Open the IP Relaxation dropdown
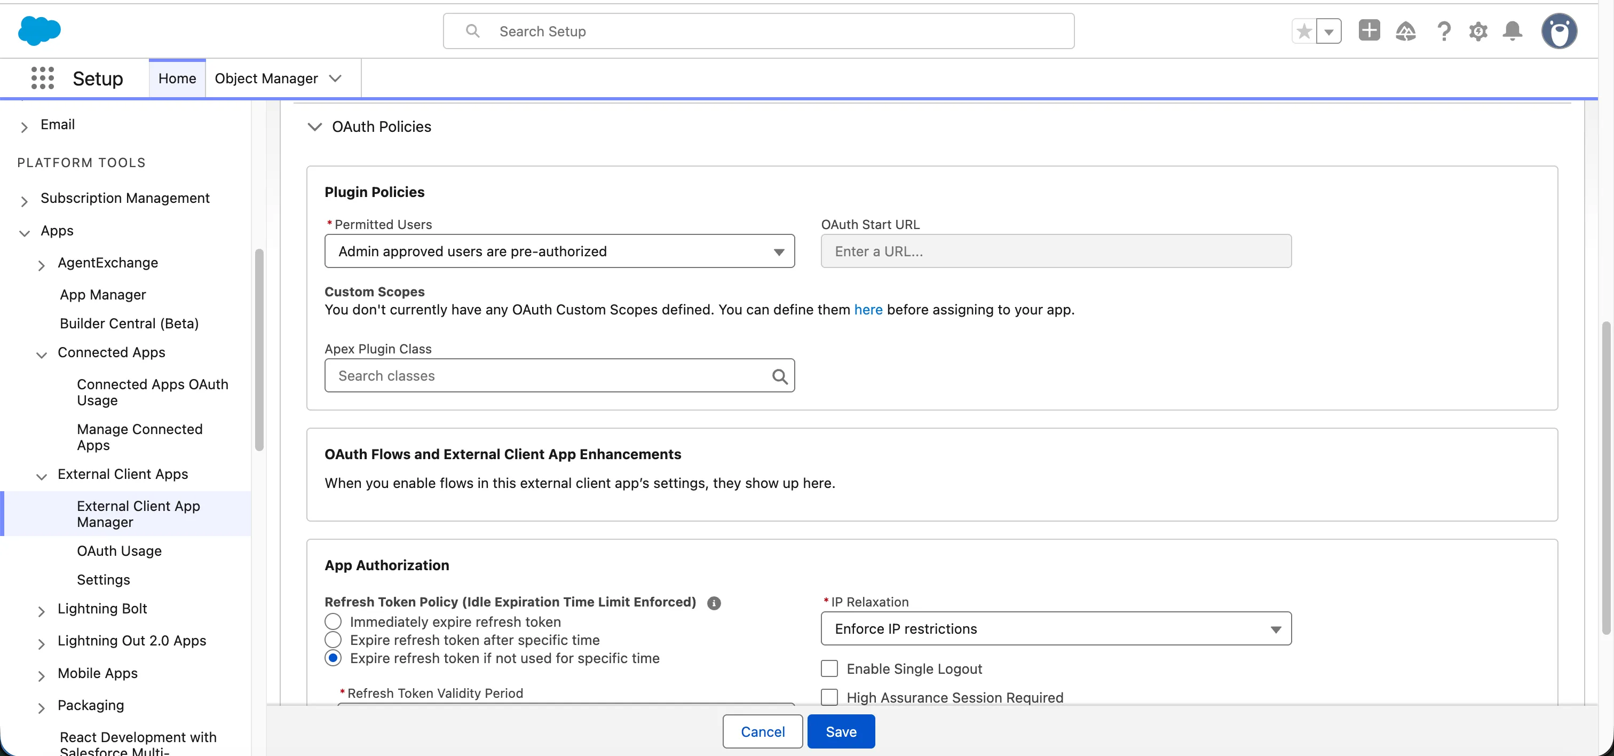Screen dimensions: 1614x756 click(x=1056, y=629)
